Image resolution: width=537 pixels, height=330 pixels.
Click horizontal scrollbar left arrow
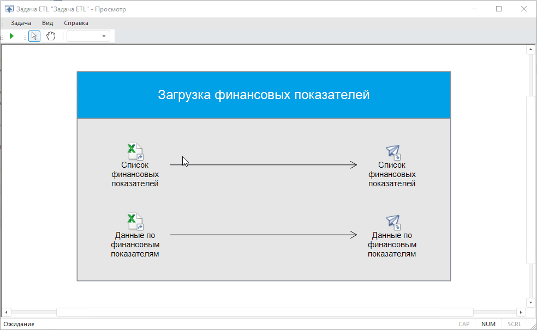click(x=6, y=312)
